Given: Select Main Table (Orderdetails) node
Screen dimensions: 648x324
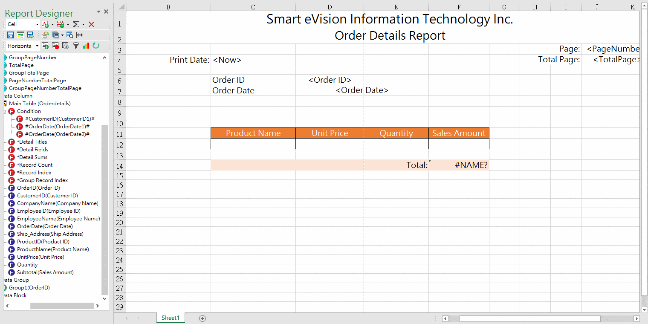Looking at the screenshot, I should click(40, 104).
